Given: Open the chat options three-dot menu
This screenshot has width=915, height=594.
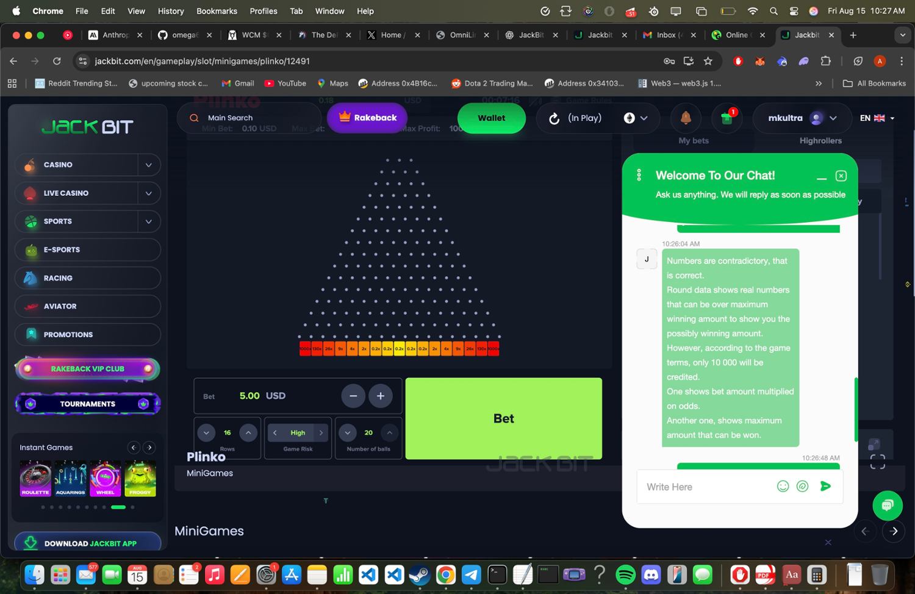Looking at the screenshot, I should pos(639,176).
